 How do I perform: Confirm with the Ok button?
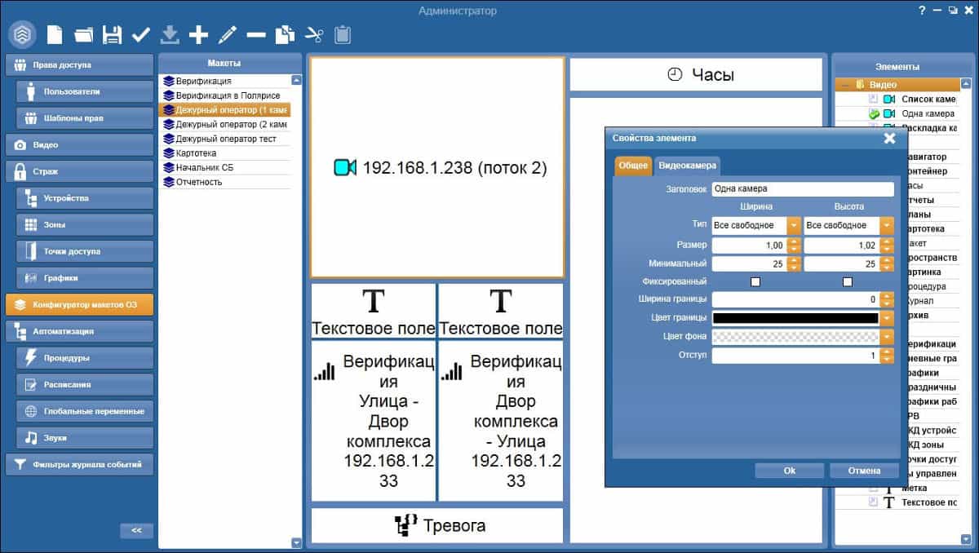point(789,471)
